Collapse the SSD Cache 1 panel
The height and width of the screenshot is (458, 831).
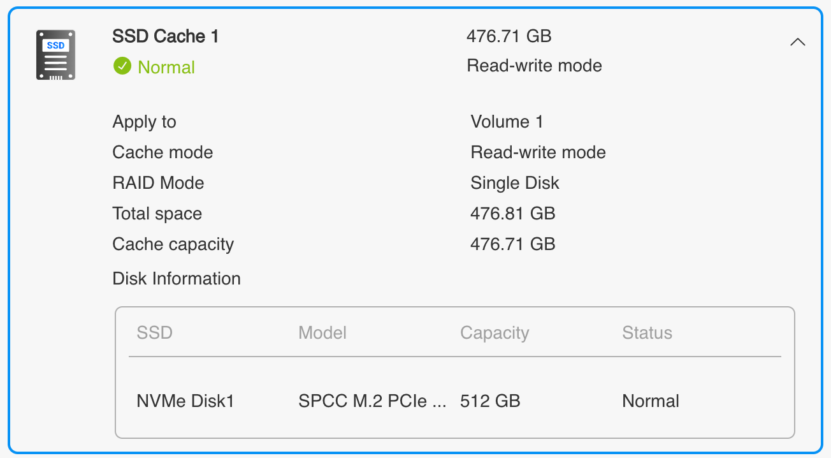coord(797,42)
